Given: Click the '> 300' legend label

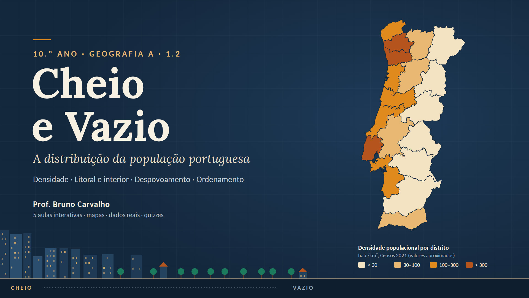Looking at the screenshot, I should tap(481, 265).
